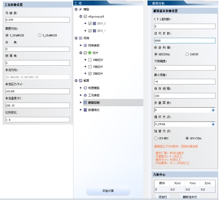Select the CAUCHY convergence radio button
This screenshot has height=200, width=219.
click(x=187, y=54)
